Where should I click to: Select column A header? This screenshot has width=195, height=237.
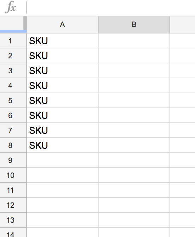[x=62, y=25]
